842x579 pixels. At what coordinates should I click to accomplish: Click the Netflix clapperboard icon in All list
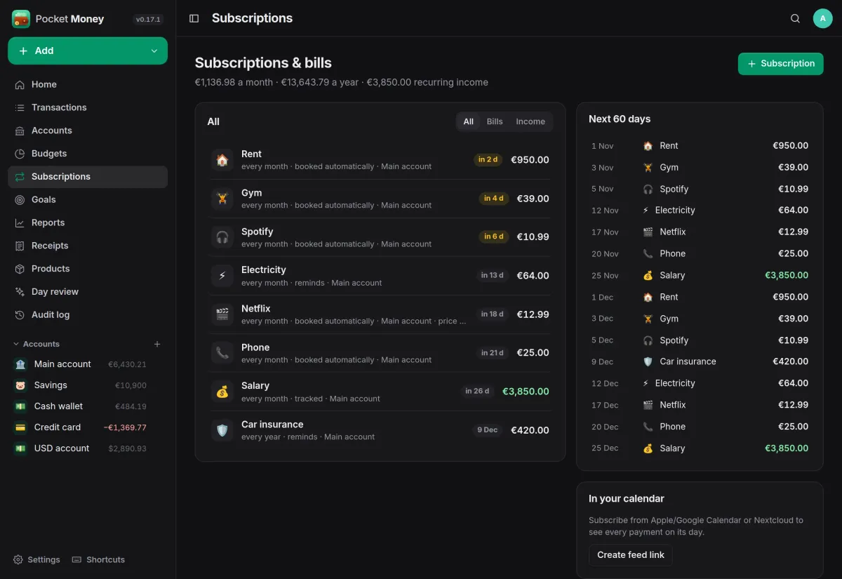(x=222, y=314)
